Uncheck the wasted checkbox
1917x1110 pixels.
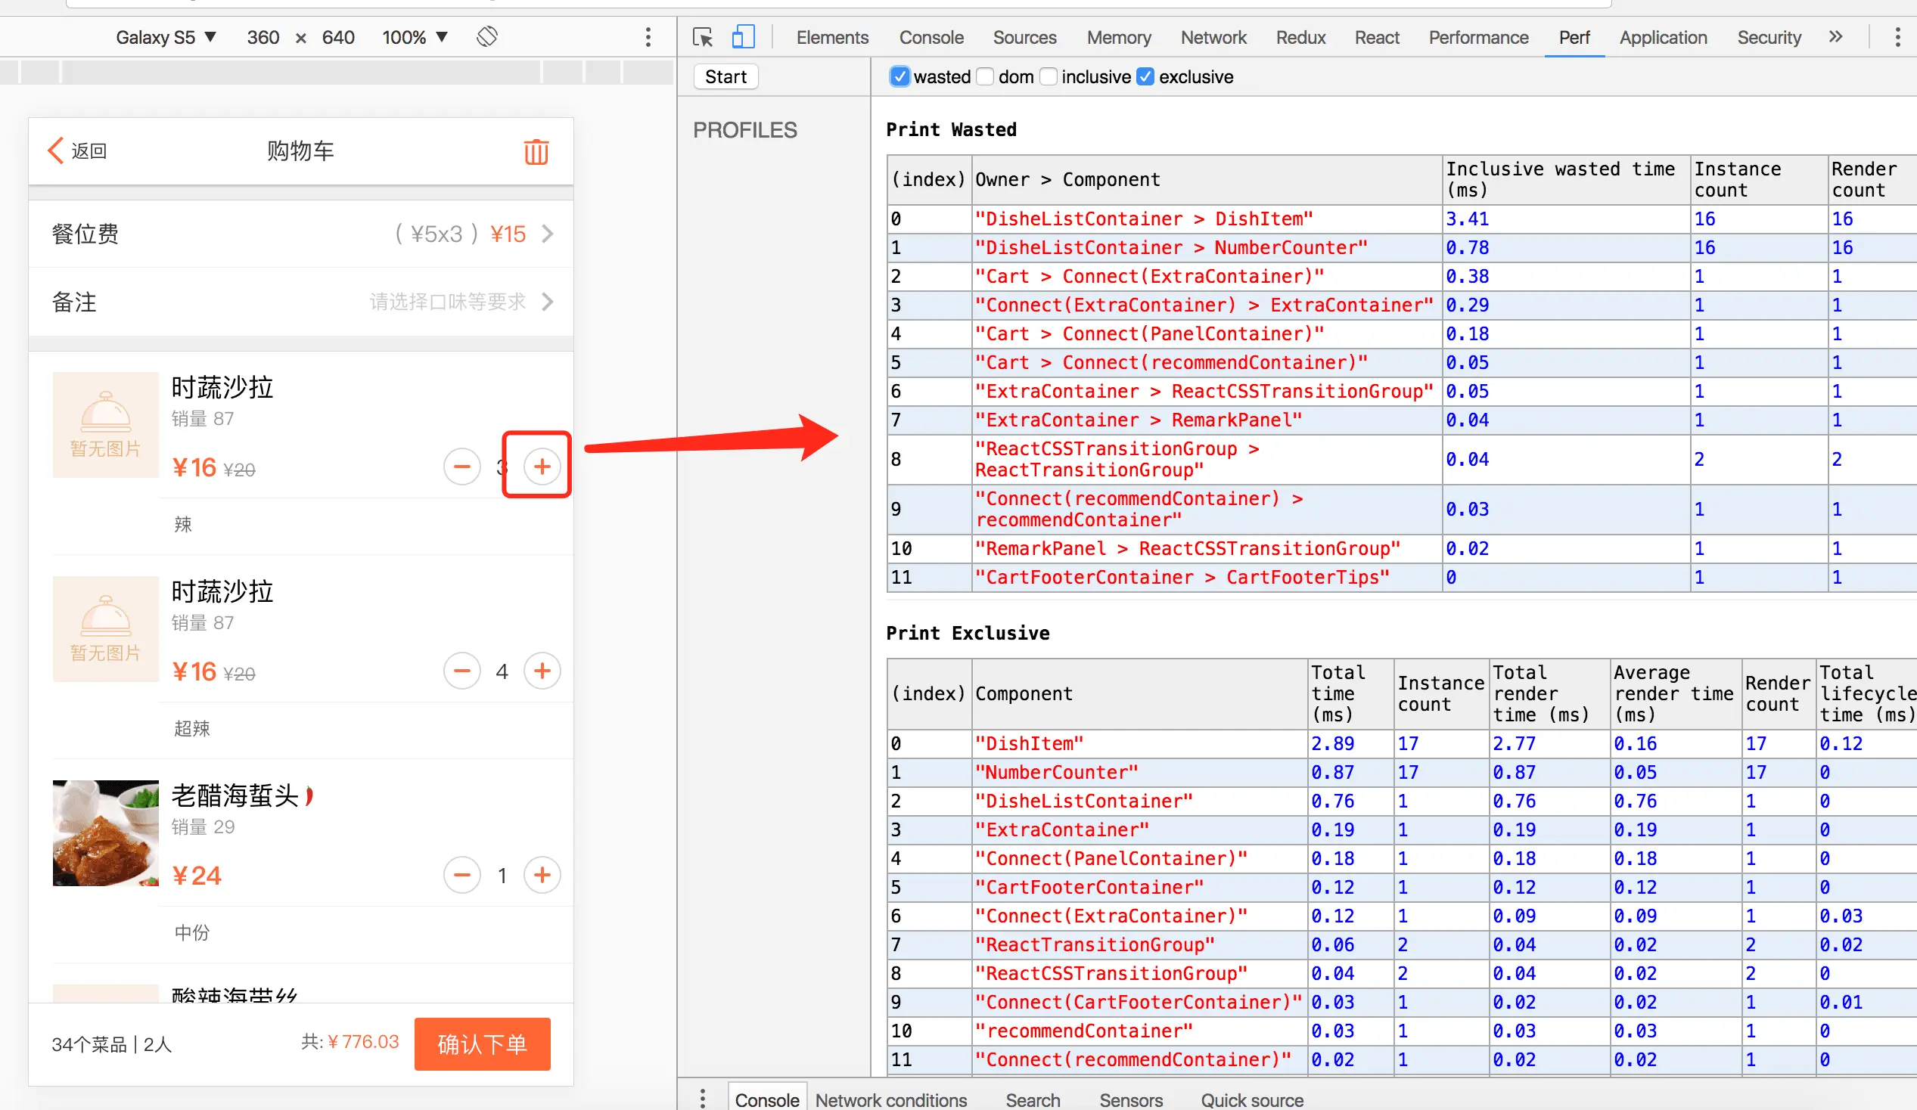(x=899, y=77)
